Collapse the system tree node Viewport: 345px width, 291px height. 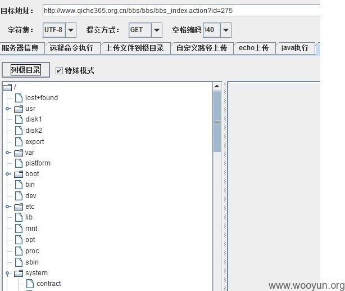pyautogui.click(x=7, y=274)
